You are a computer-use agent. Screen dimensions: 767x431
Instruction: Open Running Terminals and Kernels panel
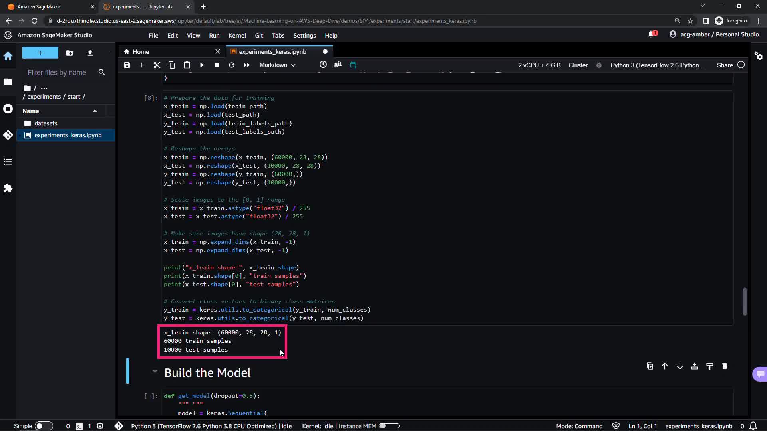(8, 109)
